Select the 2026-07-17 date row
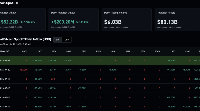This screenshot has width=200, height=111. tap(100, 79)
